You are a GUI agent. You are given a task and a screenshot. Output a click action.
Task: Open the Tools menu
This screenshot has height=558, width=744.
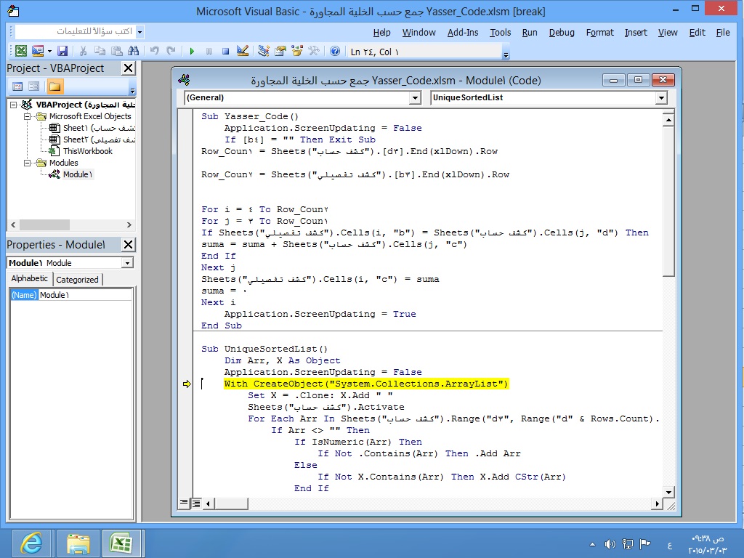point(501,32)
